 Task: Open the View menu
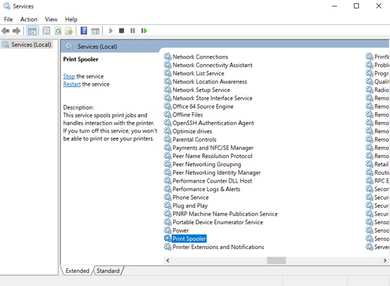[x=51, y=19]
